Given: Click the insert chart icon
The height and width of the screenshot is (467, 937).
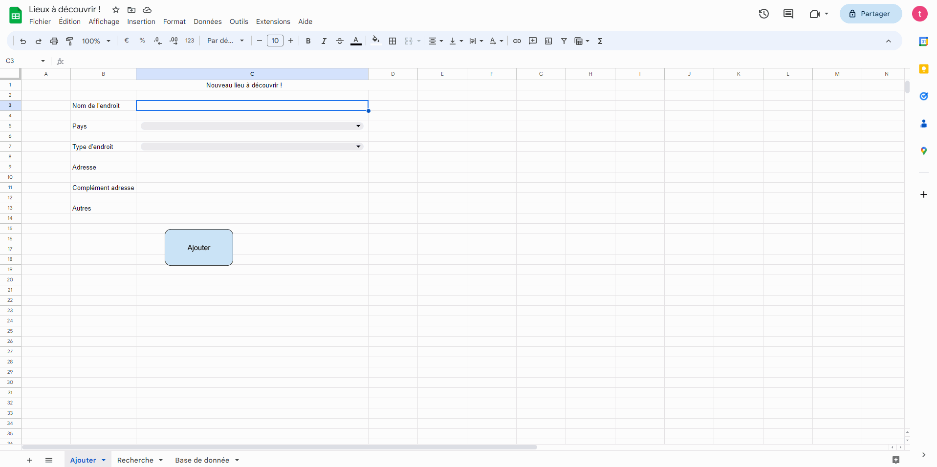Looking at the screenshot, I should (548, 41).
